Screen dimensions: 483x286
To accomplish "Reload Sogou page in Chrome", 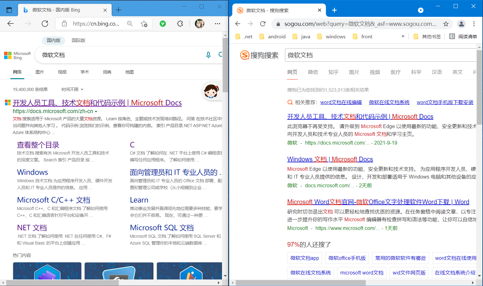I will 263,24.
